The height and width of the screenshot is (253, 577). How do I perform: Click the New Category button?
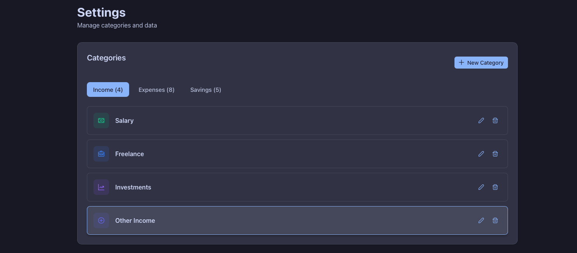pyautogui.click(x=481, y=62)
